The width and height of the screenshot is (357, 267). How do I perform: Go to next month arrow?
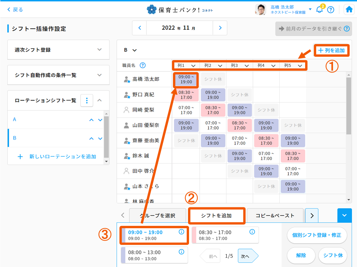220,28
